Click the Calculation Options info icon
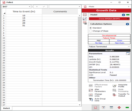132x111 pixels. [x=127, y=24]
